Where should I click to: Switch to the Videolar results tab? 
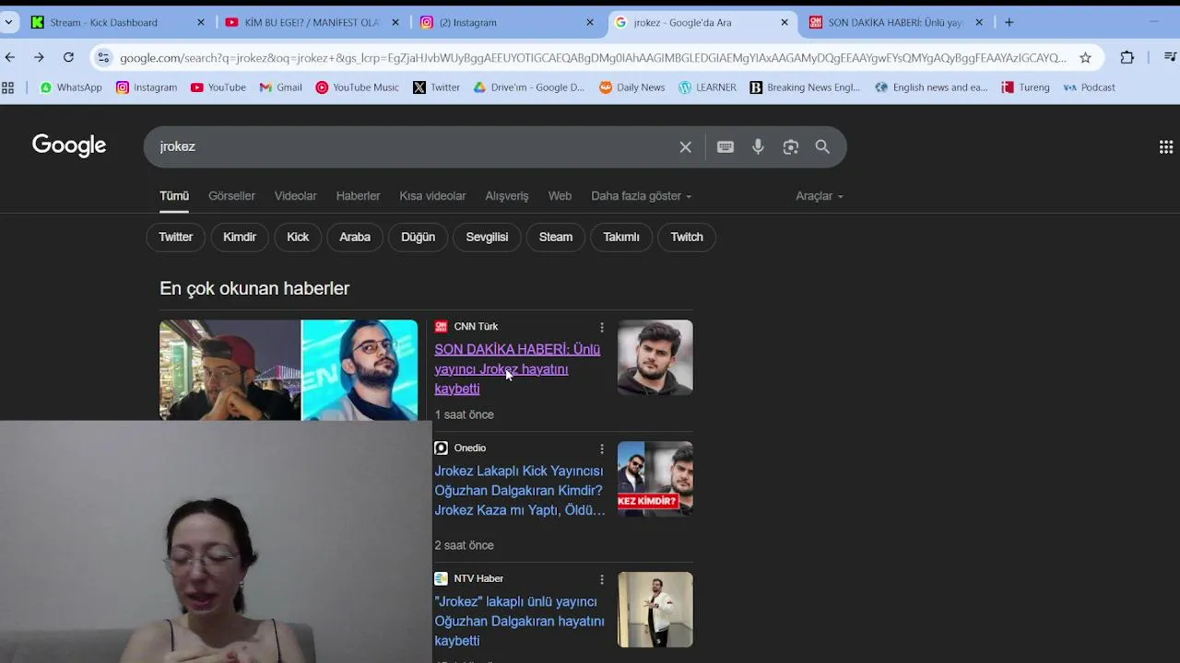click(295, 196)
